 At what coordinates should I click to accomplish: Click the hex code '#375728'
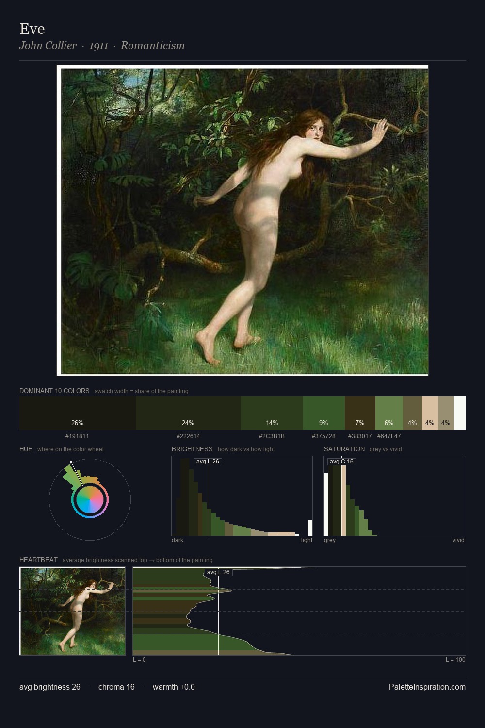pyautogui.click(x=323, y=436)
